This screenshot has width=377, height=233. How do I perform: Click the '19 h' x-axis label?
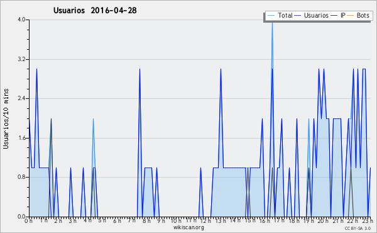309,221
